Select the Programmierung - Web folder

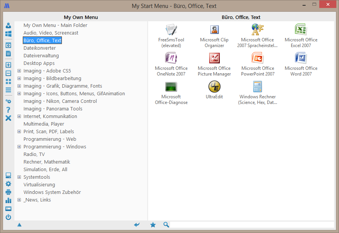(50, 139)
